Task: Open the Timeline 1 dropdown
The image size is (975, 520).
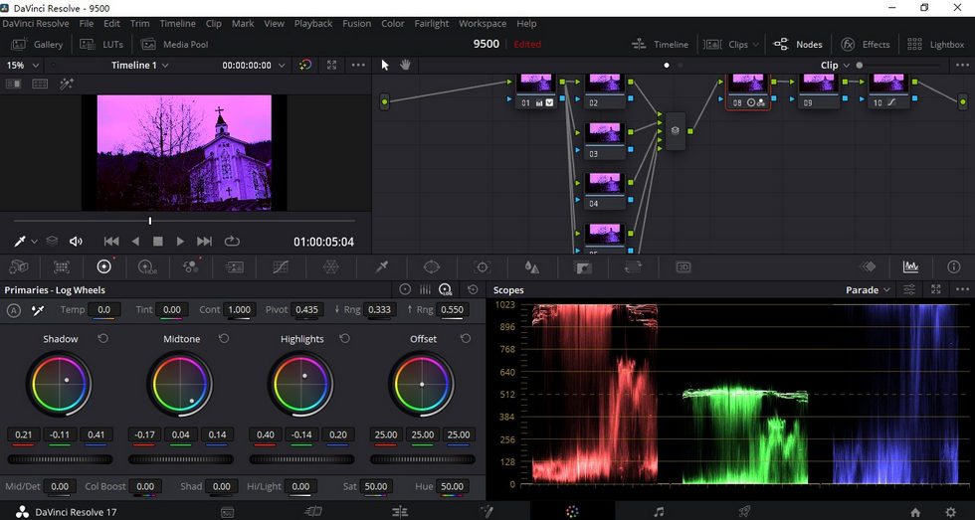Action: 140,65
